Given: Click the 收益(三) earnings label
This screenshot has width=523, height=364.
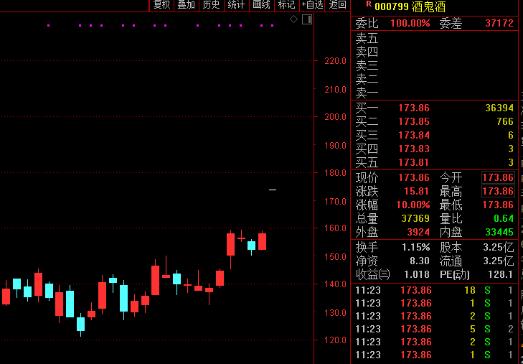Looking at the screenshot, I should (x=373, y=274).
